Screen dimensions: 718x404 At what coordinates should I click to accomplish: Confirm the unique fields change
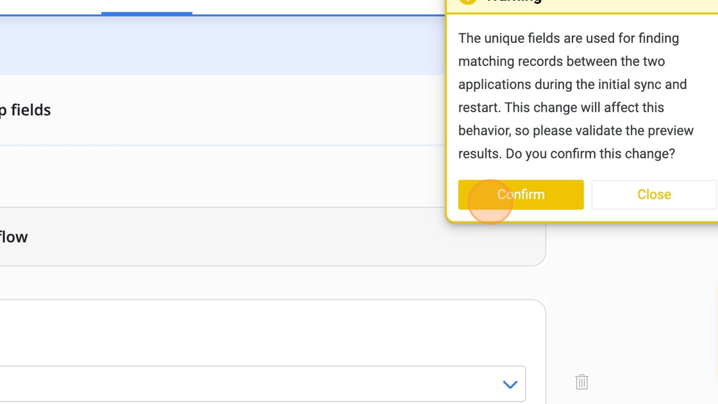521,195
